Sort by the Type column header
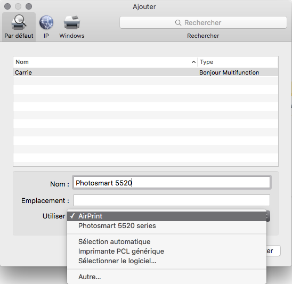The width and height of the screenshot is (292, 284). point(238,62)
